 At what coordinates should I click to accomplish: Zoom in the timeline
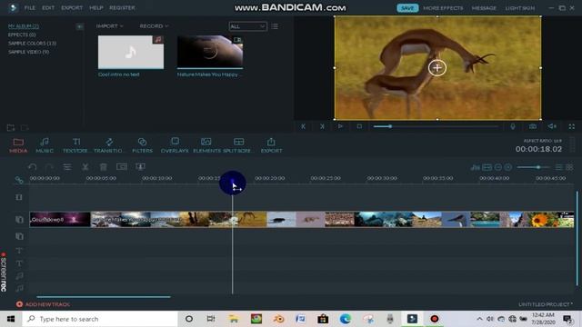pyautogui.click(x=508, y=167)
